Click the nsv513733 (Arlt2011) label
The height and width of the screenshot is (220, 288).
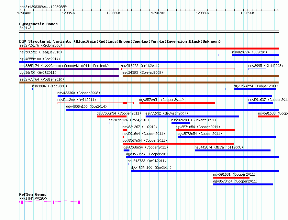pos(147,161)
